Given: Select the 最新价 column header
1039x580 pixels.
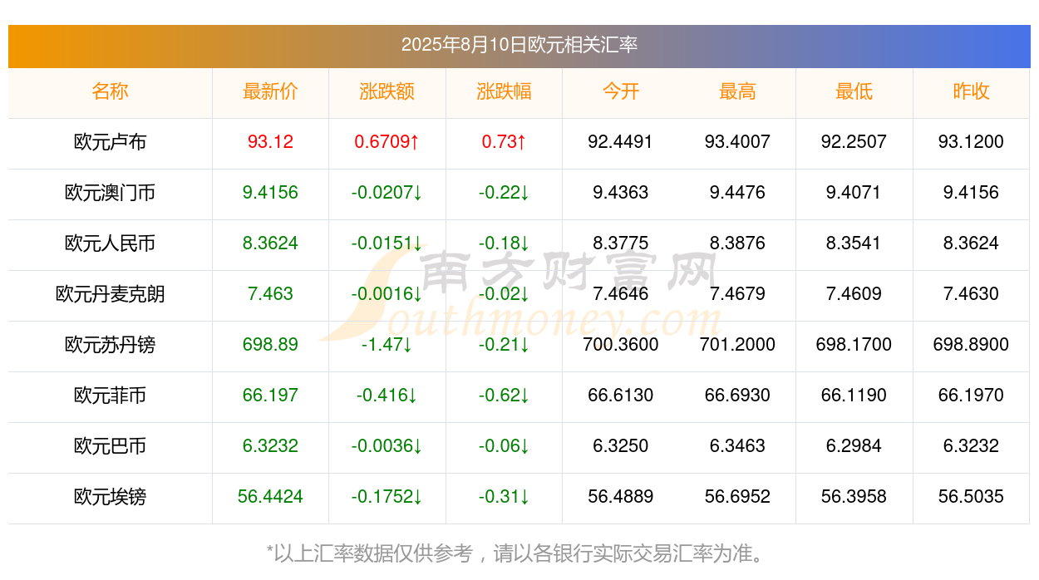Looking at the screenshot, I should click(x=270, y=91).
